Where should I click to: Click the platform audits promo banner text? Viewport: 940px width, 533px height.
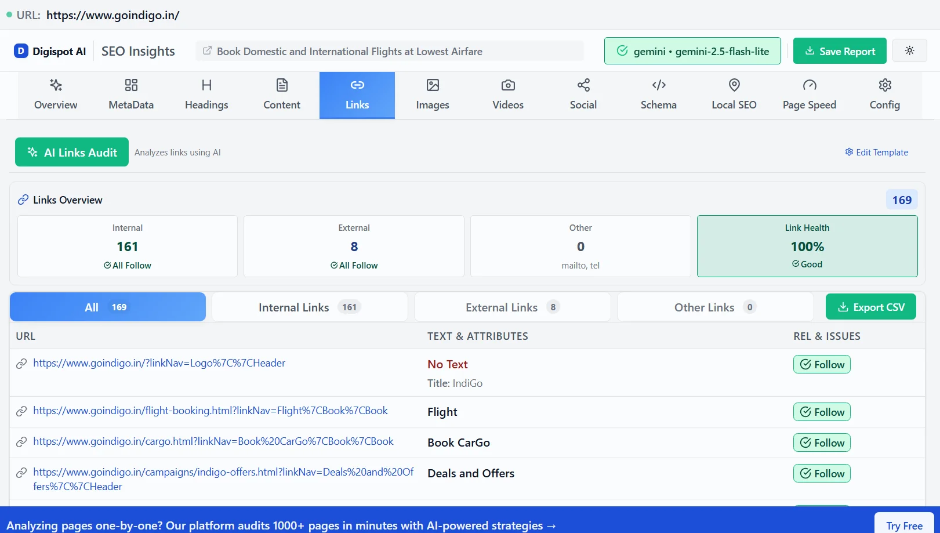pos(281,525)
